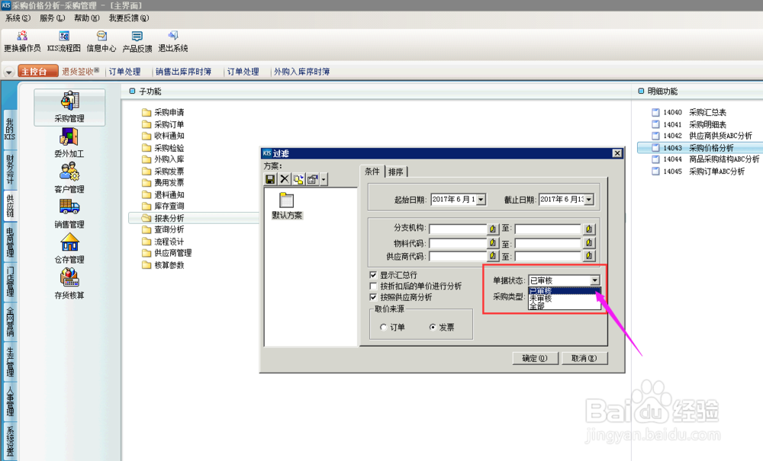Open the 系统 menu
This screenshot has width=763, height=461.
coord(18,18)
